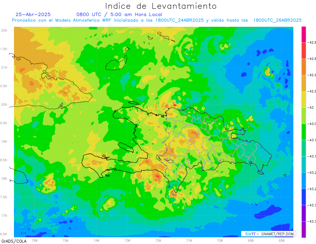Select the magenta-pink swatch at the top of the color bar

point(304,34)
